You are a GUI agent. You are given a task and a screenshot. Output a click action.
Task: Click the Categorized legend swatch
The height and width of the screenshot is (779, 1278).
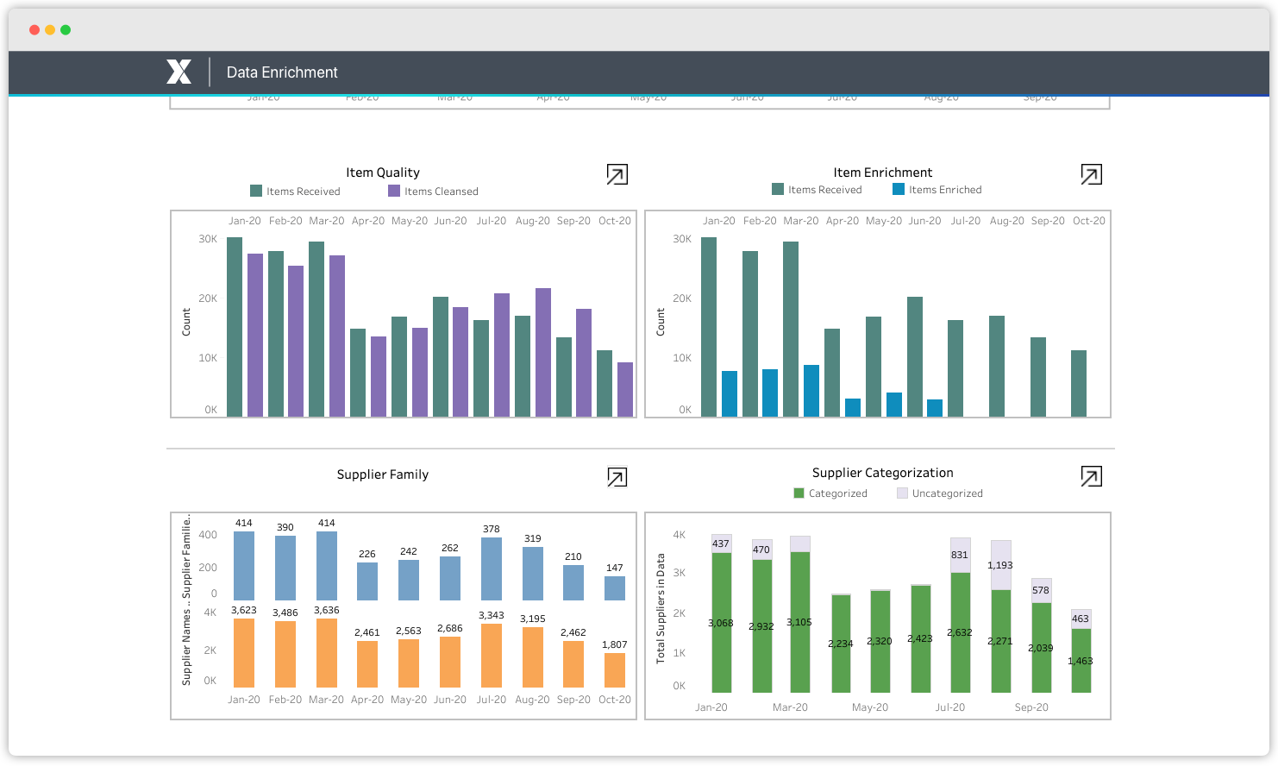799,493
